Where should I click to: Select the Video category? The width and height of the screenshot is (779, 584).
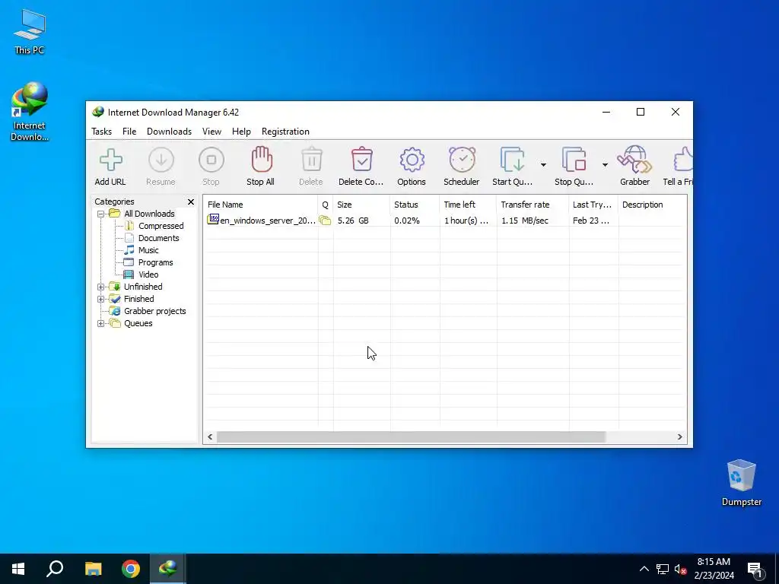pos(148,275)
